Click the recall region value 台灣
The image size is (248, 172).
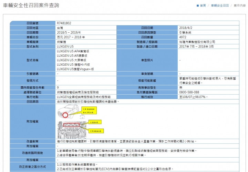[60, 28]
